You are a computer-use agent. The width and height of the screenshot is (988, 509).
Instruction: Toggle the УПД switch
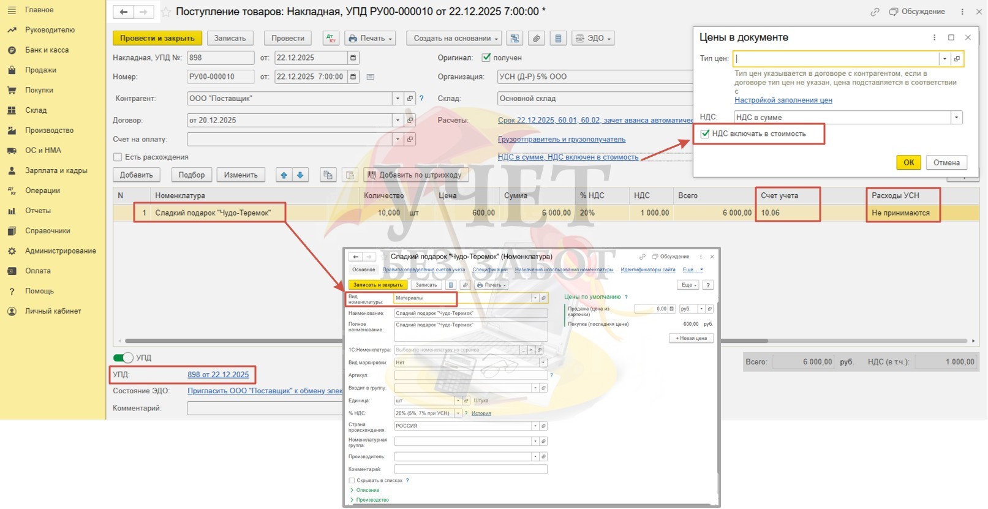[x=123, y=358]
